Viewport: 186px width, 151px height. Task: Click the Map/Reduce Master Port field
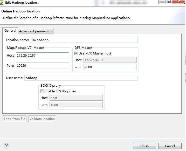[42, 65]
